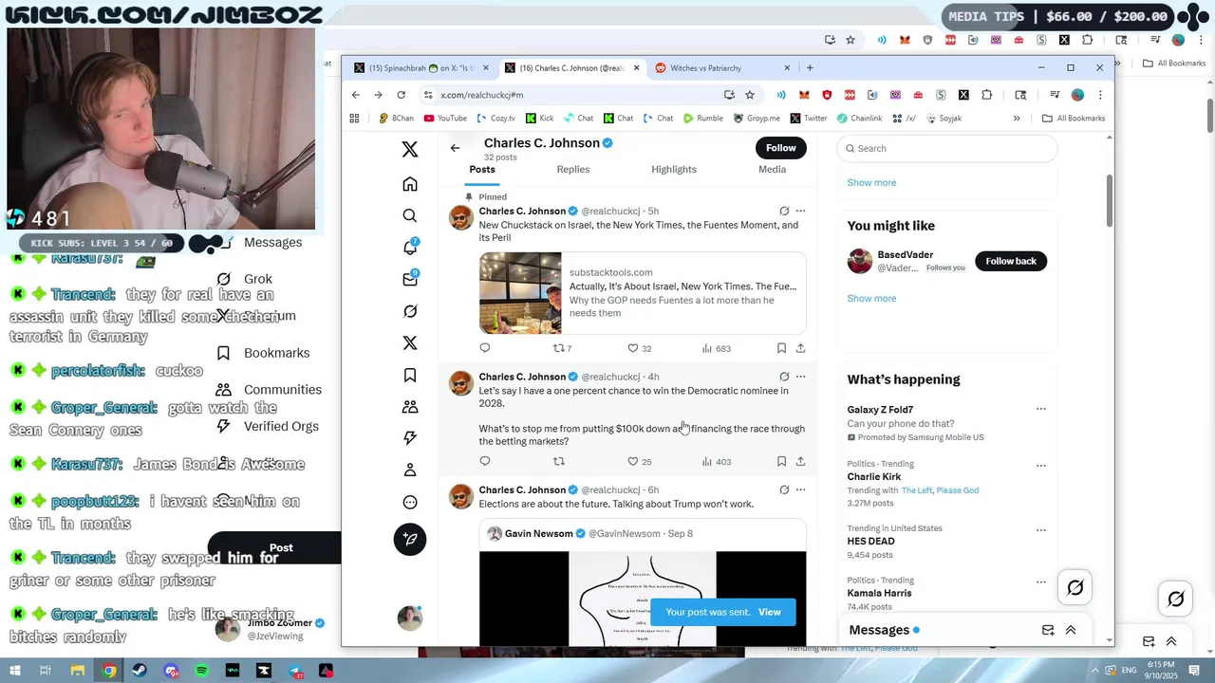This screenshot has width=1215, height=683.
Task: Open options for Galaxy Z Fold7 trend
Action: 1041,409
